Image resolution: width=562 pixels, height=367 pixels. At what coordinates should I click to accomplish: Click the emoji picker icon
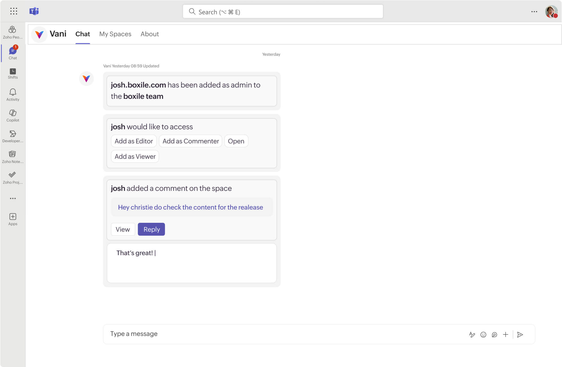483,334
